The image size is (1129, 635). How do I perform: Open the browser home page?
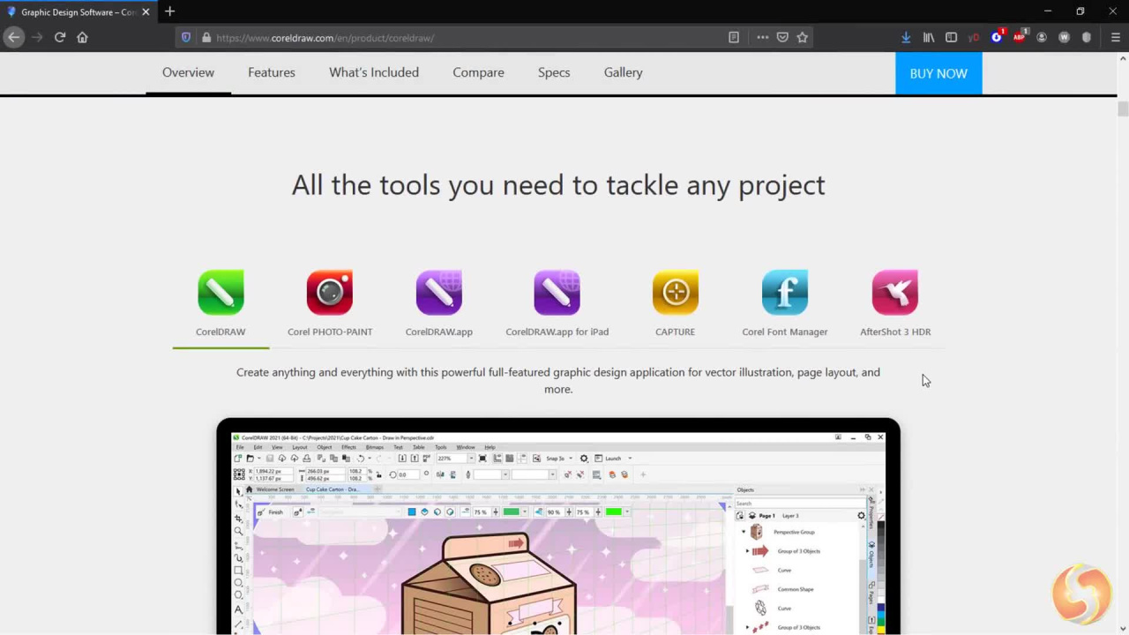click(82, 37)
